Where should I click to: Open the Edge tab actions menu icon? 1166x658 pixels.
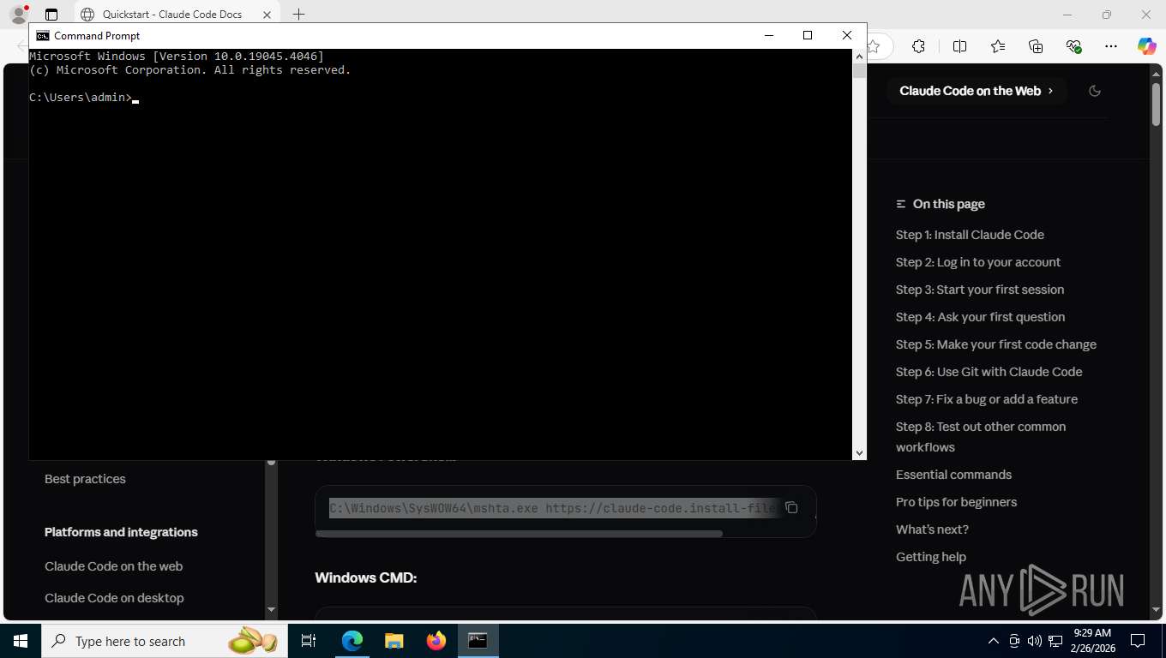tap(51, 15)
